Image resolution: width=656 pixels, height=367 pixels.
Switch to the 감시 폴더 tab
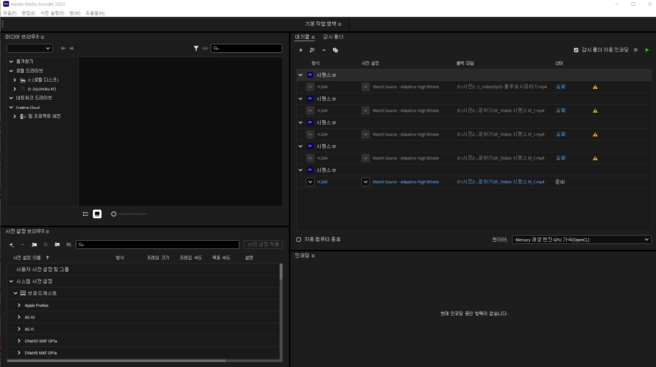click(333, 37)
